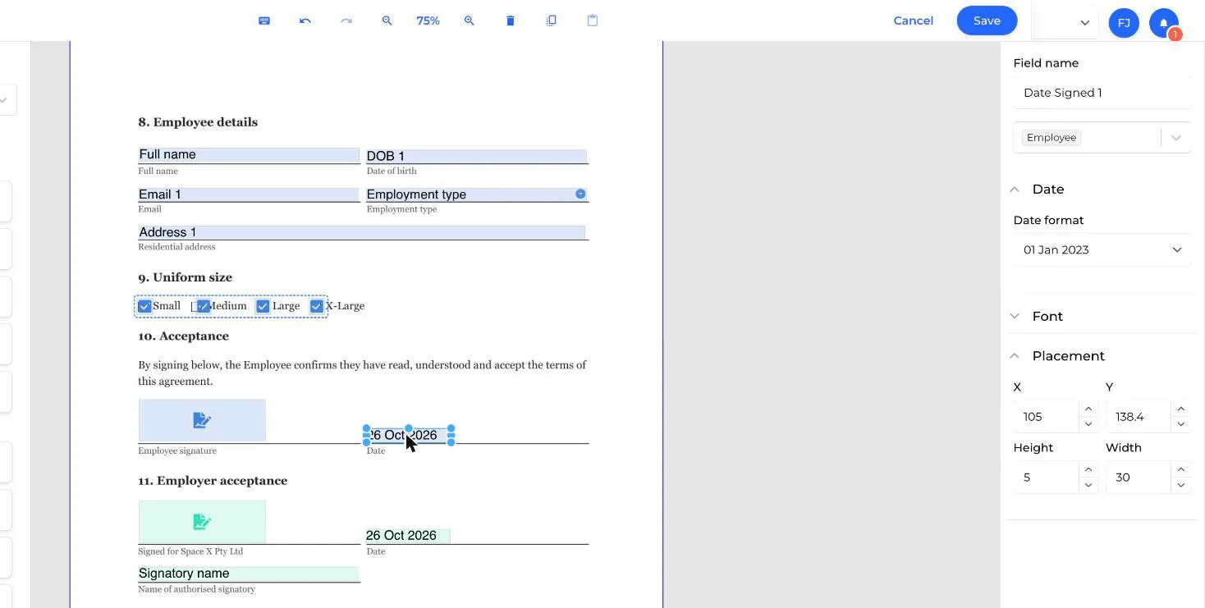This screenshot has width=1205, height=608.
Task: Zoom out of the document
Action: [387, 21]
